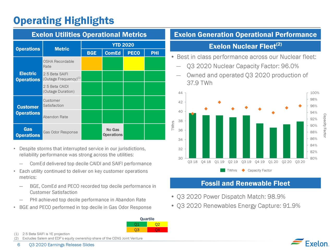The height and width of the screenshot is (250, 334).
Task: Click PHI achieved top decile Abandon Rate bullet
Action: click(88, 200)
